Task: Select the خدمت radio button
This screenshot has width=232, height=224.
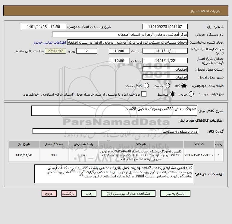Action: (167, 86)
